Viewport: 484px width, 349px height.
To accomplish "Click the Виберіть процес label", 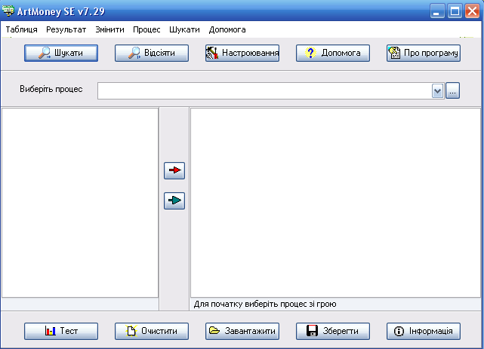I will click(51, 89).
